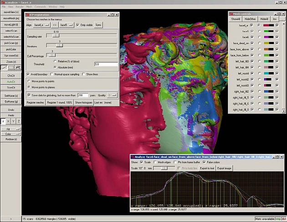Click the Iterations slider
This screenshot has height=222, width=287.
coord(82,45)
